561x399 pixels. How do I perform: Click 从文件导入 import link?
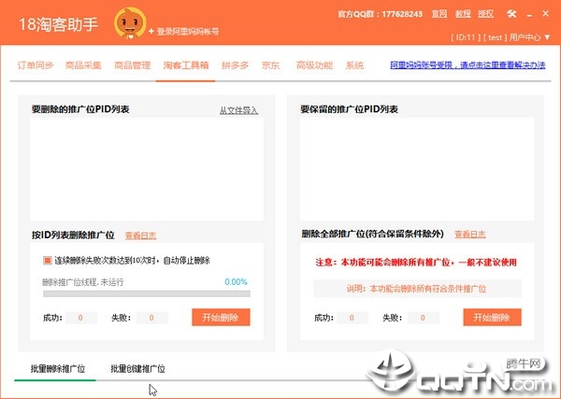point(238,110)
